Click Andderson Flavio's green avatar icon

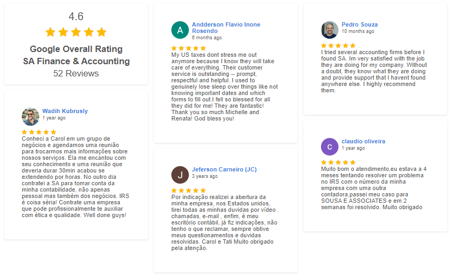click(180, 30)
